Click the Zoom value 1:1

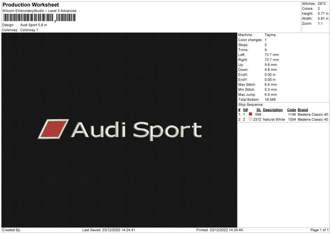pos(320,23)
